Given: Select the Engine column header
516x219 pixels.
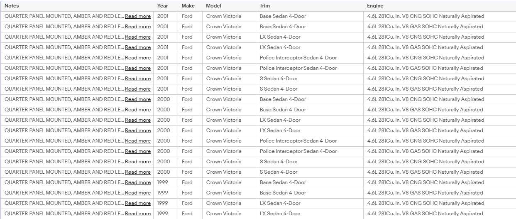Looking at the screenshot, I should (x=375, y=6).
